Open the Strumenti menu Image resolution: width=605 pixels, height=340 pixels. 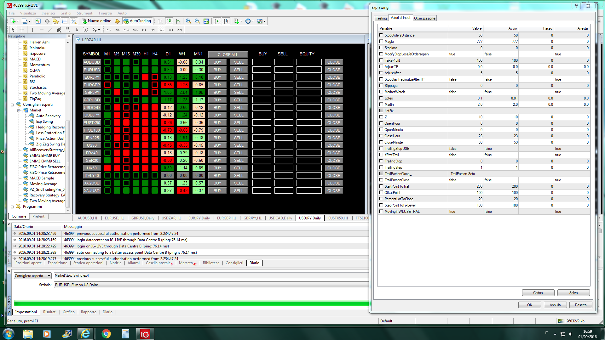[85, 13]
